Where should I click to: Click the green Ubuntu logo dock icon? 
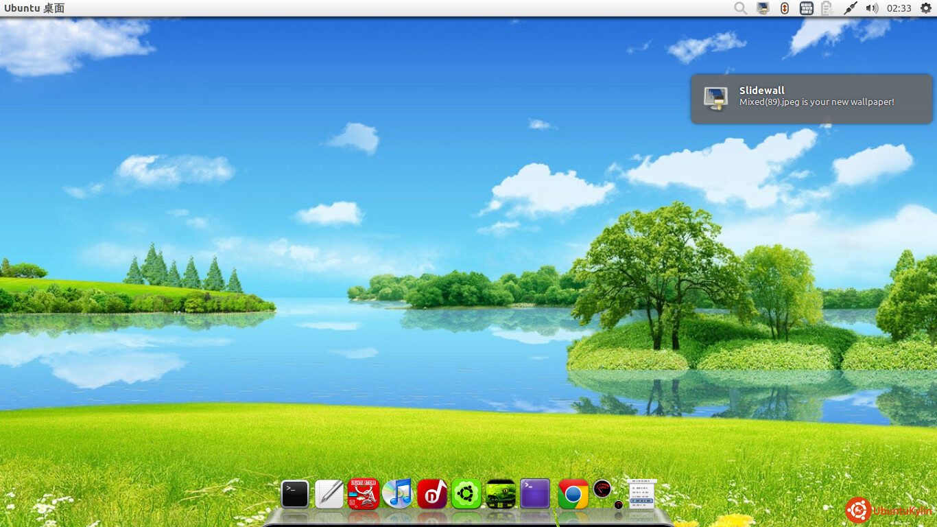coord(466,494)
